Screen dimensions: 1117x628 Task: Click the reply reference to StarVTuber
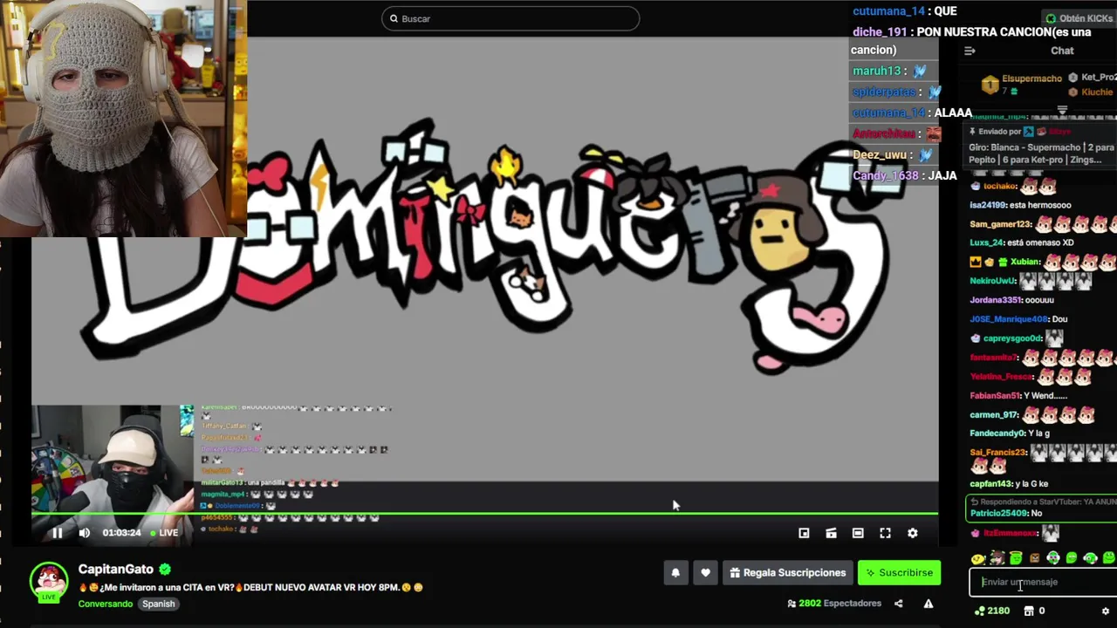[1043, 502]
